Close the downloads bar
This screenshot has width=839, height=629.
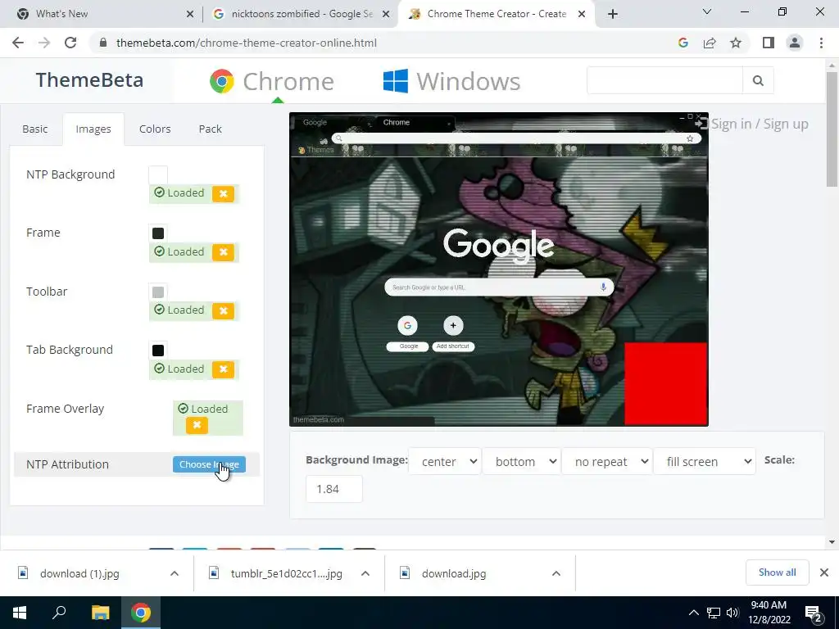pos(824,572)
